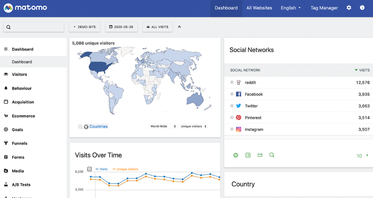Click Australia on the world map
The width and height of the screenshot is (373, 198).
195,99
